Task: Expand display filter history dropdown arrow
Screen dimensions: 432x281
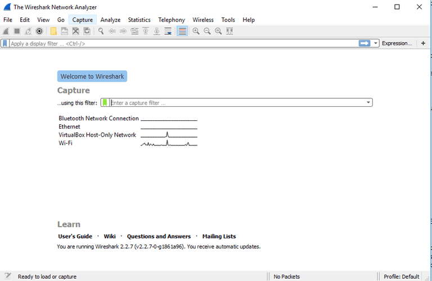Action: click(375, 43)
